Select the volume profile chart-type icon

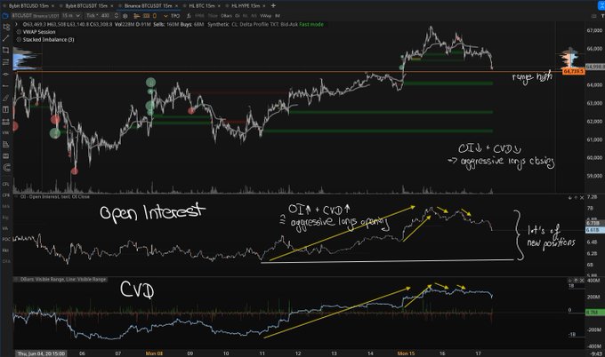tap(137, 16)
